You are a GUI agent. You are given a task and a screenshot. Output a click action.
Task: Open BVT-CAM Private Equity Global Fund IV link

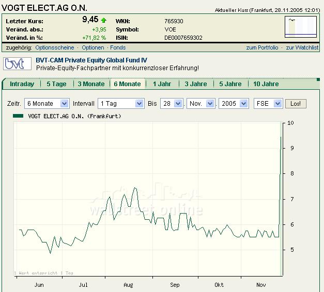click(x=91, y=60)
